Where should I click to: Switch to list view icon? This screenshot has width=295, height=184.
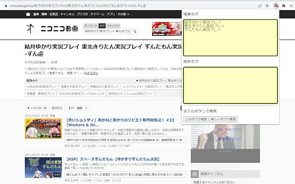[72, 108]
